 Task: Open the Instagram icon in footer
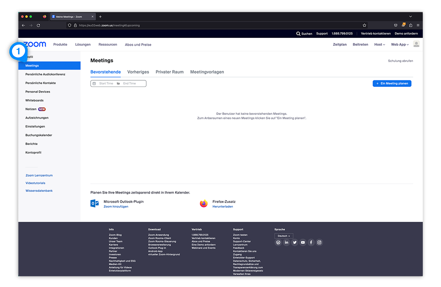[x=319, y=243]
